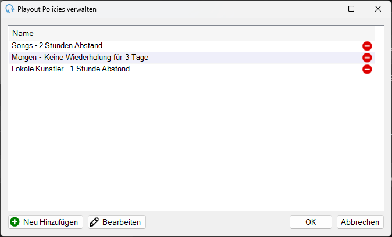Remove the 'Morgen - Keine Wiederholung' policy
The image size is (392, 237).
pos(367,58)
